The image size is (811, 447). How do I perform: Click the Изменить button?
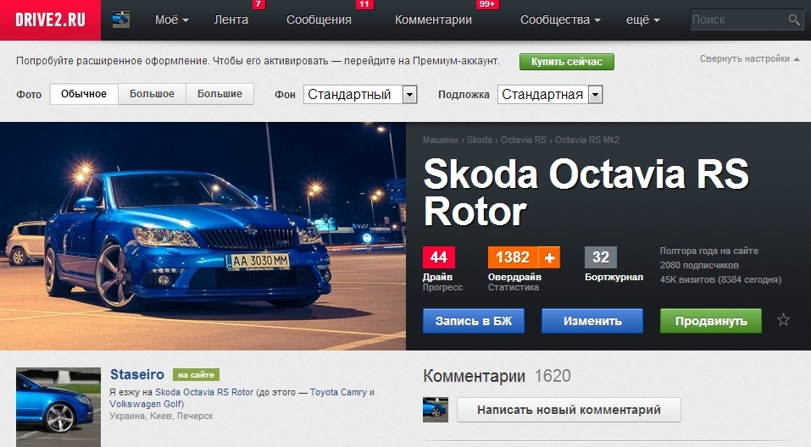coord(592,321)
